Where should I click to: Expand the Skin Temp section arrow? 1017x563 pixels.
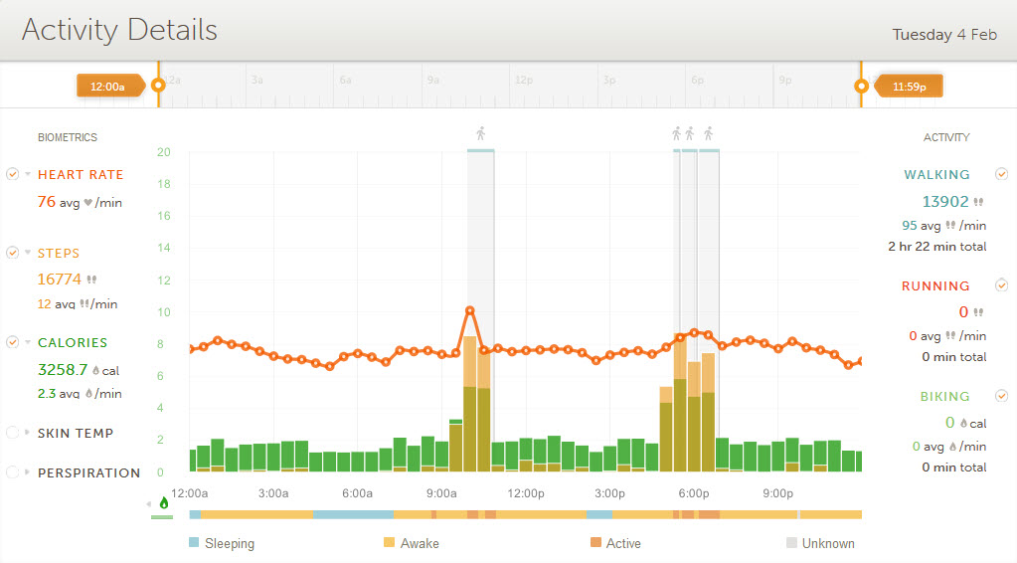tap(28, 433)
